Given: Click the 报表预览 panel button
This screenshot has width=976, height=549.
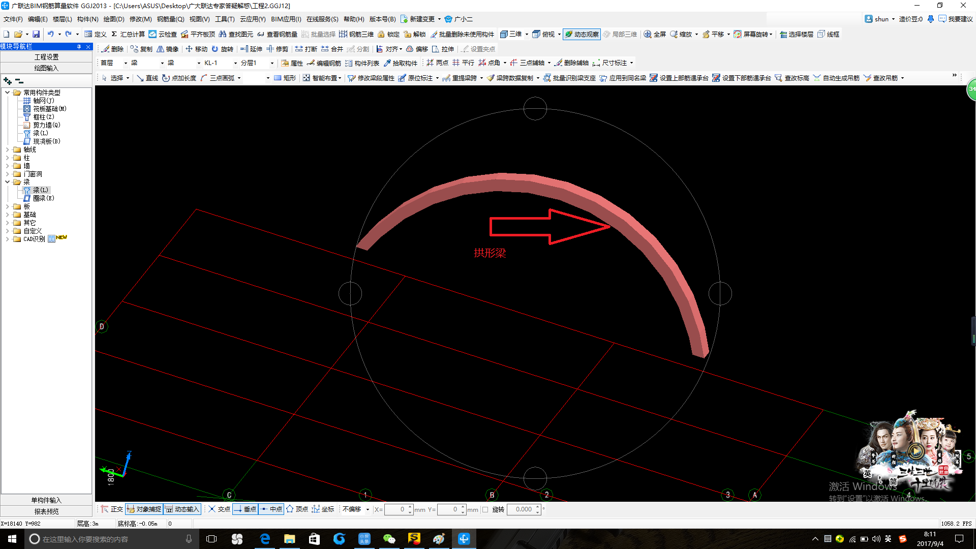Looking at the screenshot, I should point(46,511).
